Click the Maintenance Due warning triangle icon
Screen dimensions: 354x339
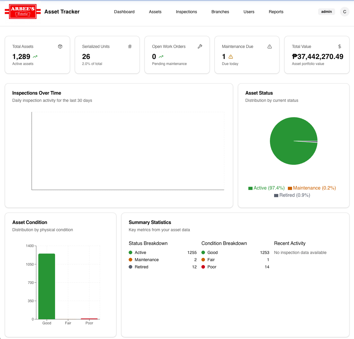tap(269, 46)
